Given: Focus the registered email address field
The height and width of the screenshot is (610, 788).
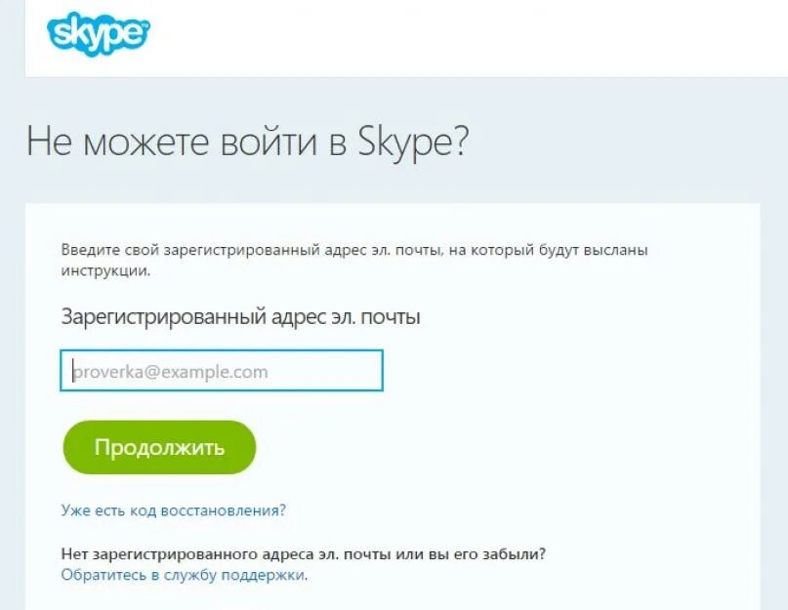Looking at the screenshot, I should click(222, 371).
